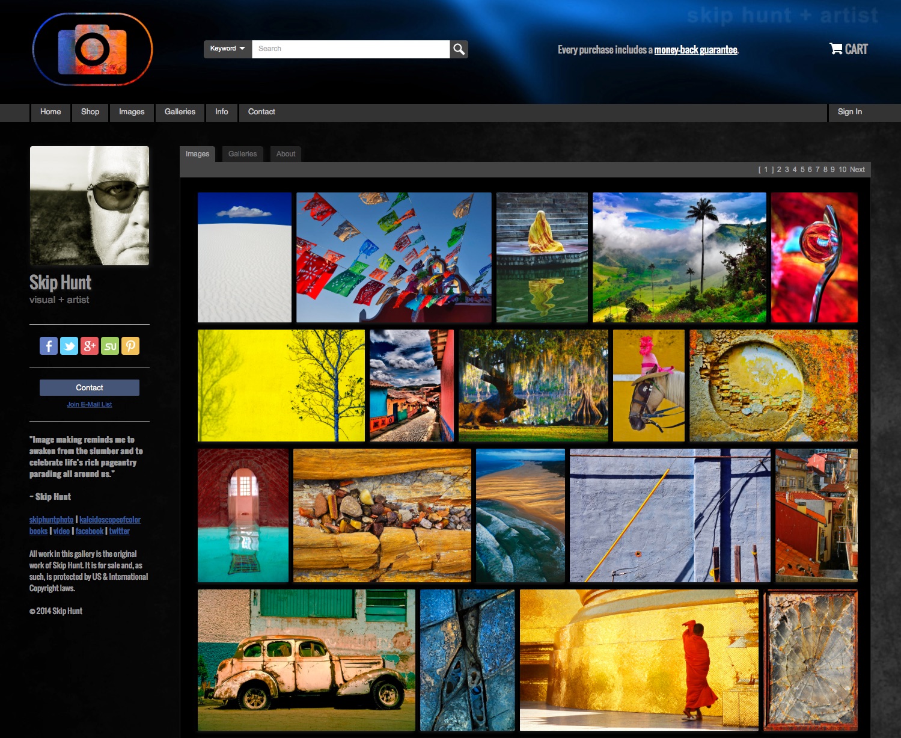This screenshot has height=738, width=901.
Task: Switch to the Galleries tab above thumbnails
Action: click(242, 154)
